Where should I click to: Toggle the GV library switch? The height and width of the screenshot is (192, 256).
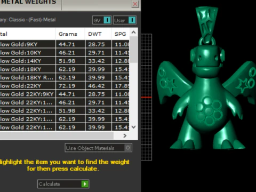coord(102,20)
